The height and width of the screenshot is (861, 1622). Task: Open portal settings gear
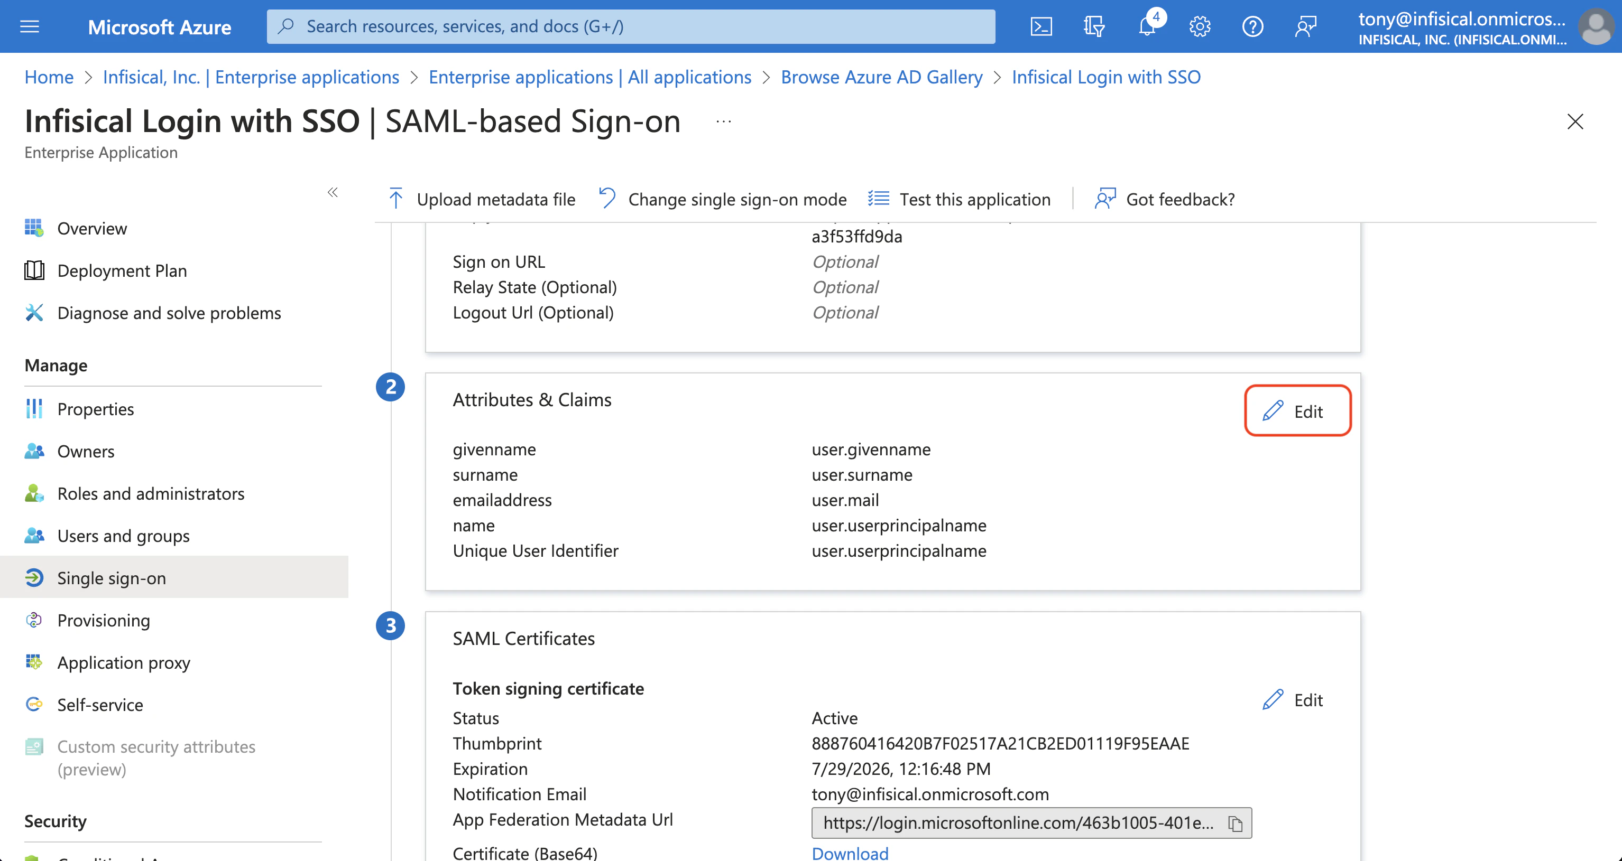[1200, 26]
